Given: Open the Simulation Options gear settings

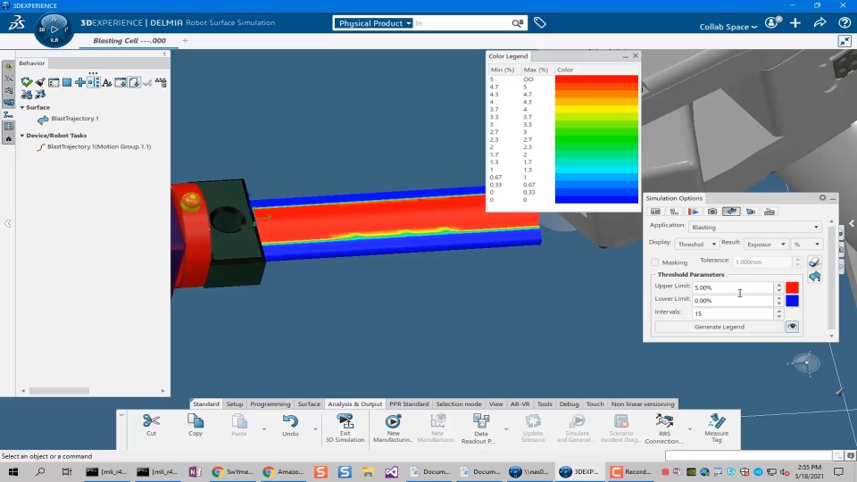Looking at the screenshot, I should 822,198.
